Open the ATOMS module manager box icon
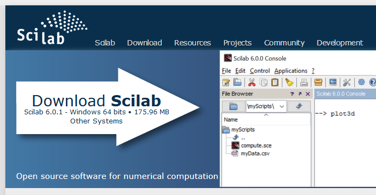This screenshot has width=376, height=195. click(x=318, y=83)
